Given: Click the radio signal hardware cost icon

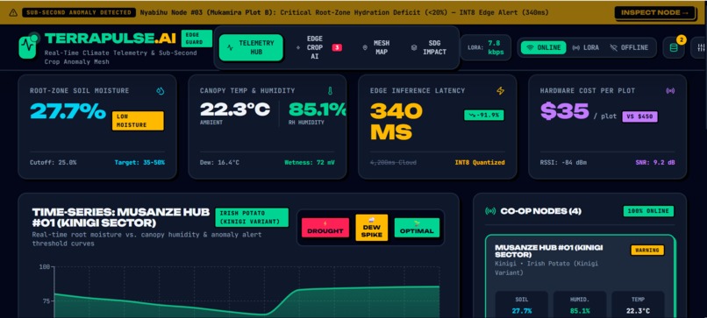Looking at the screenshot, I should pos(670,91).
